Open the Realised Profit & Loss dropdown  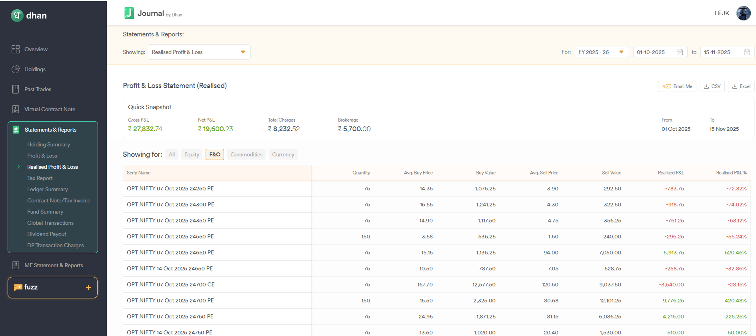199,52
